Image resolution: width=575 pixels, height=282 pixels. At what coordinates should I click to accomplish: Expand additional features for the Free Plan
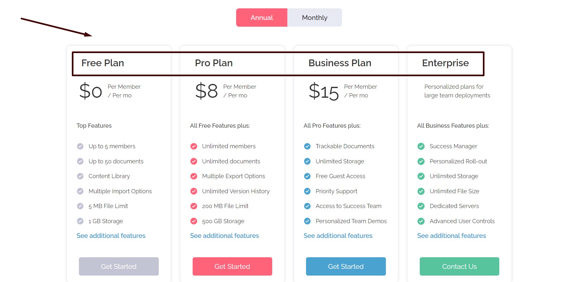click(x=111, y=236)
